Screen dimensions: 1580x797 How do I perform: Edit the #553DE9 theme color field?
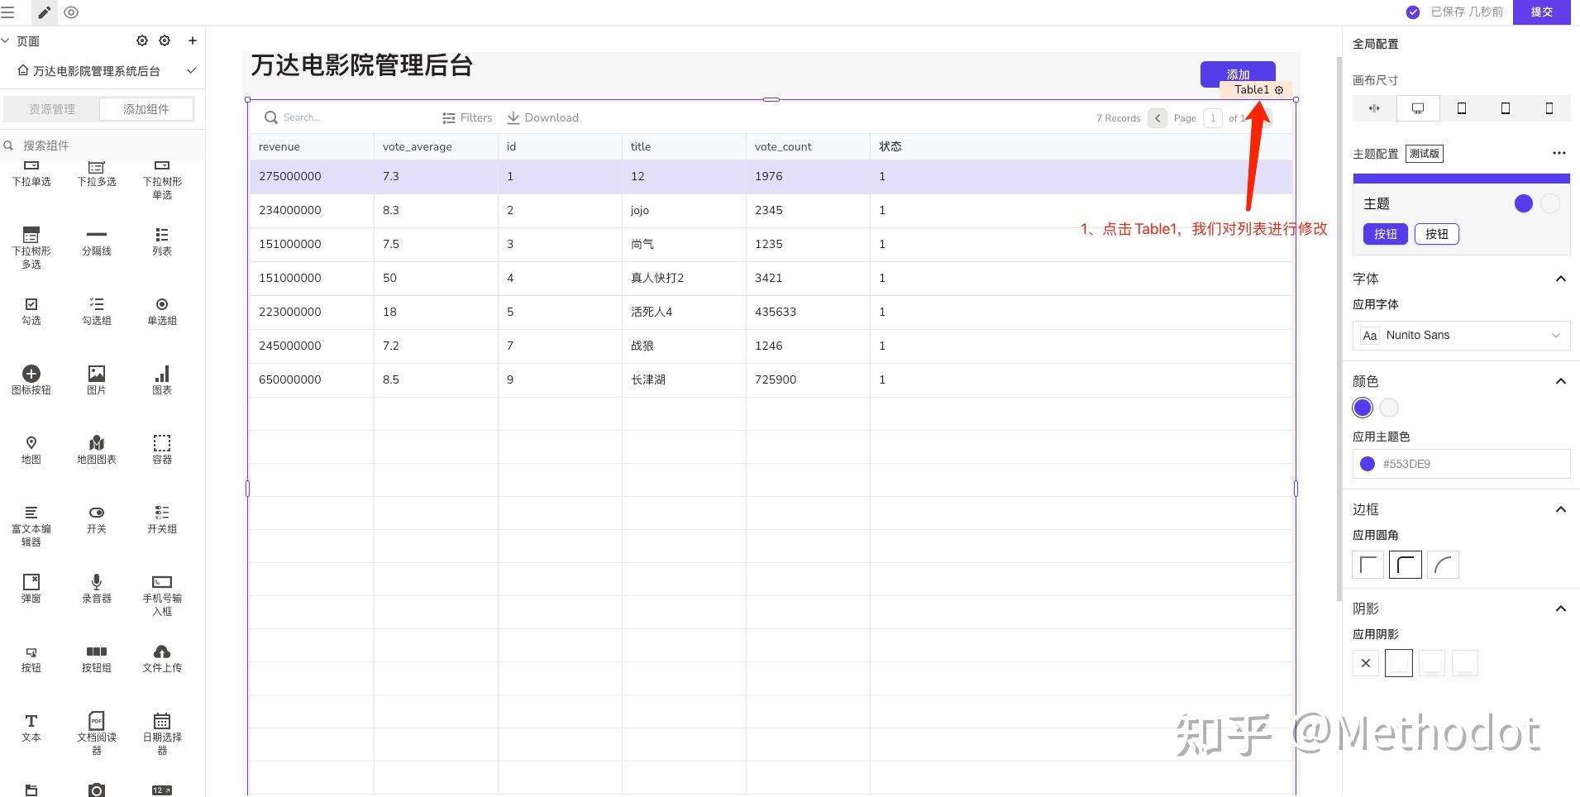[1461, 464]
